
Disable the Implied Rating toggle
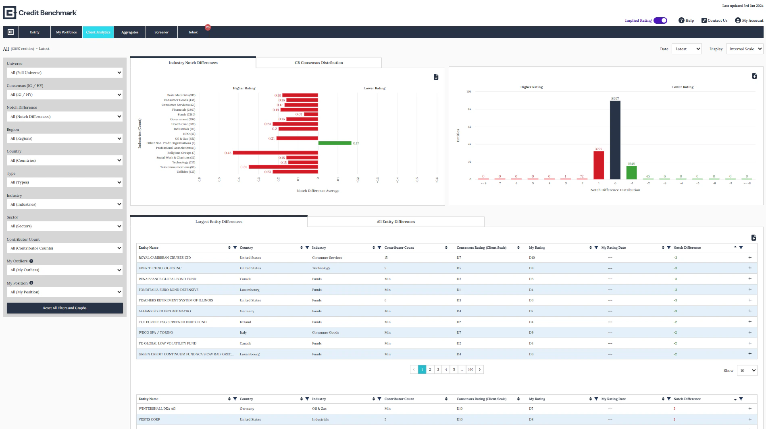pyautogui.click(x=660, y=20)
